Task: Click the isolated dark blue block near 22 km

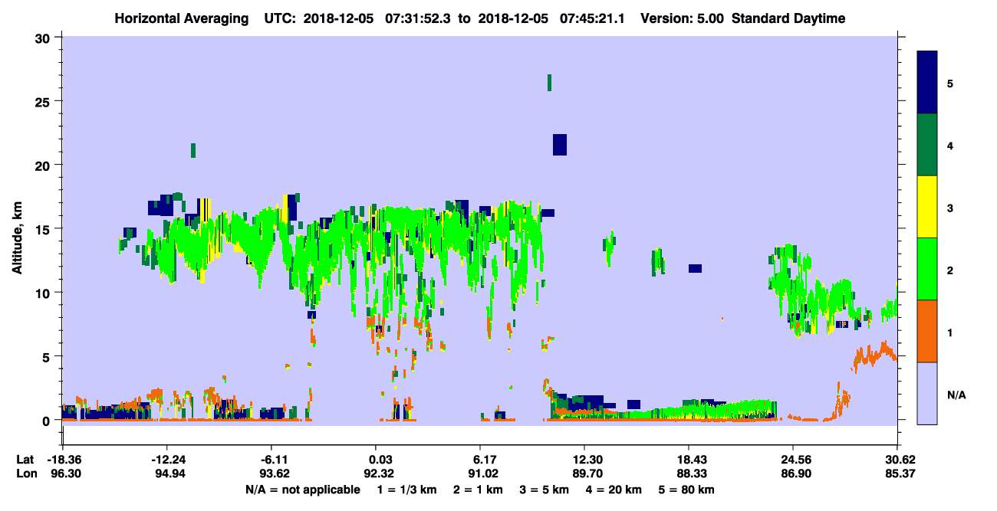Action: (560, 144)
